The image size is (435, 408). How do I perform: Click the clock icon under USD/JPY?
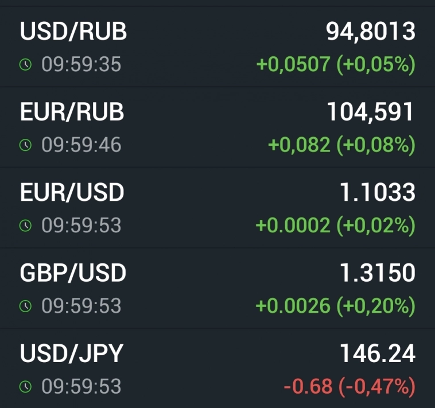(x=25, y=387)
